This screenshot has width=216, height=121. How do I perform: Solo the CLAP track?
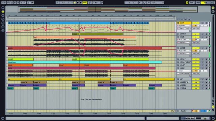[x=202, y=65]
